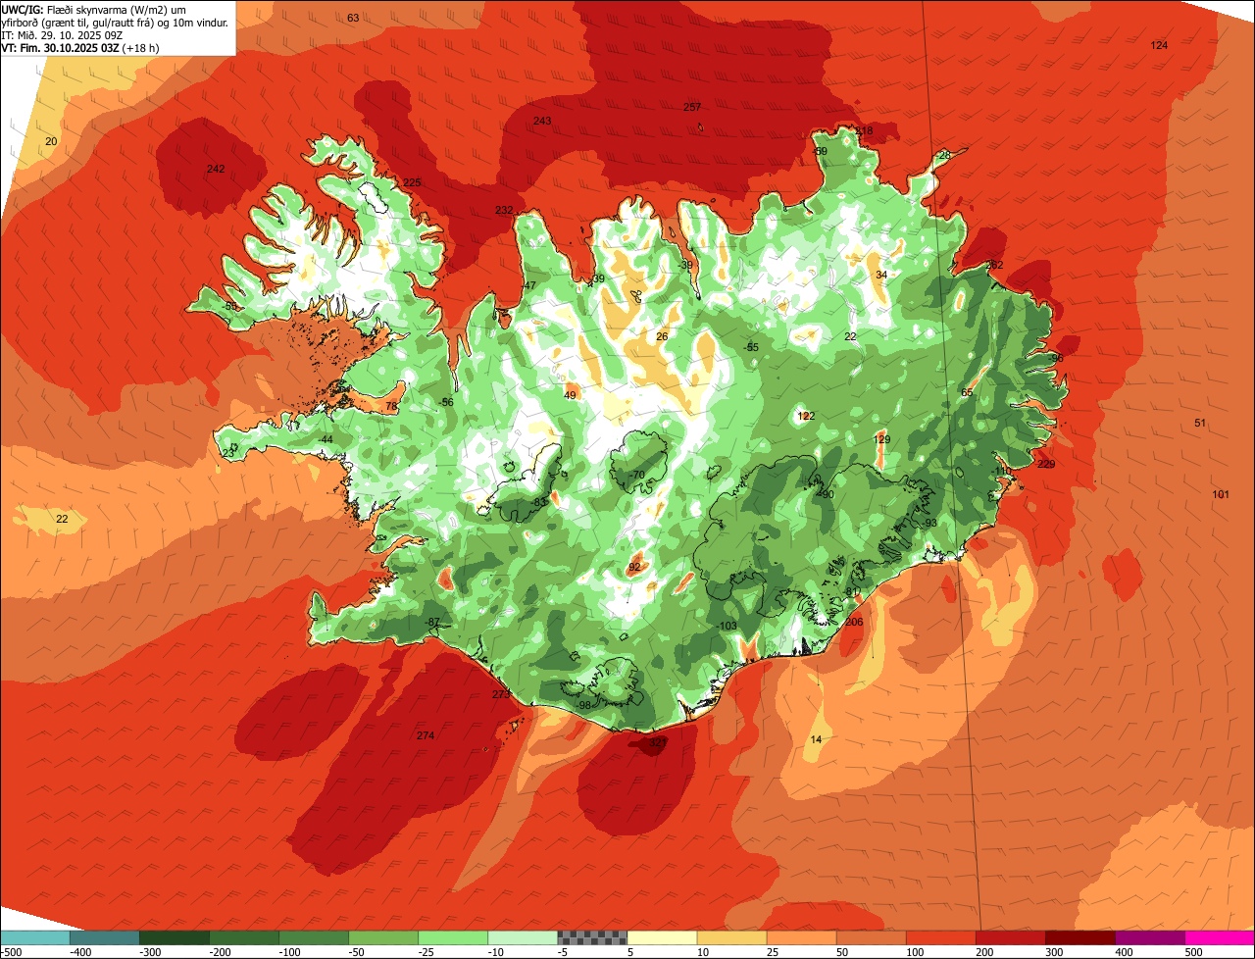Click the valid time 'VT: Fim. 30.10.2025 03Z (+18 h)'
The image size is (1255, 959).
(x=80, y=47)
